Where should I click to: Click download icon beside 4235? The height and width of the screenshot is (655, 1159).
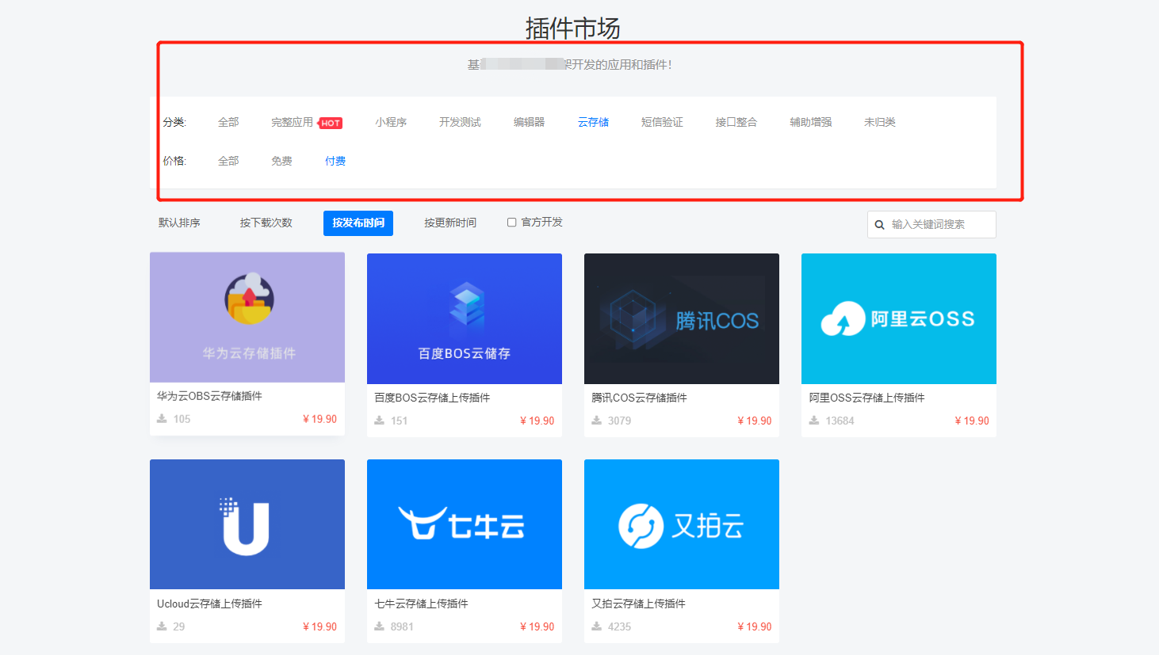596,626
